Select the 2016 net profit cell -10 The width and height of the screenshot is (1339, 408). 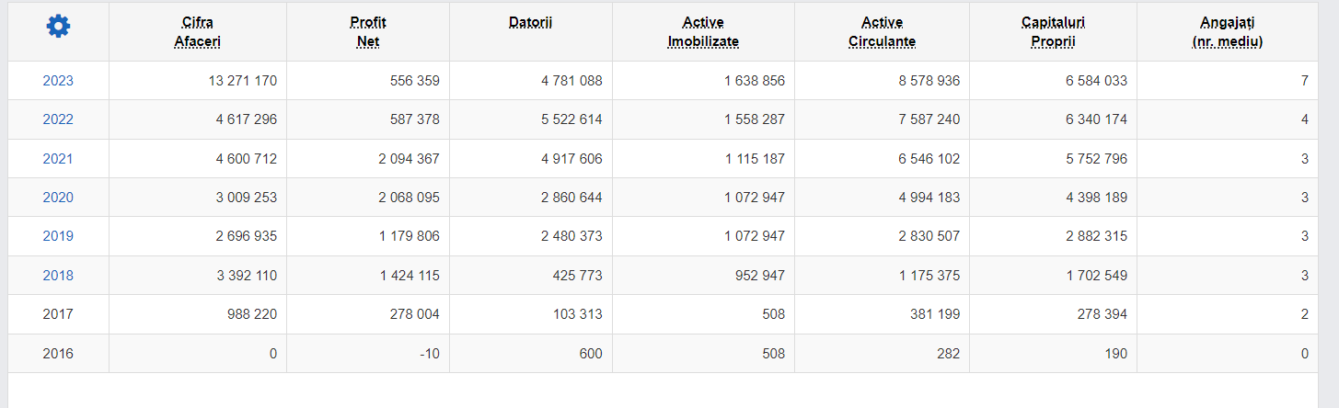pos(428,354)
